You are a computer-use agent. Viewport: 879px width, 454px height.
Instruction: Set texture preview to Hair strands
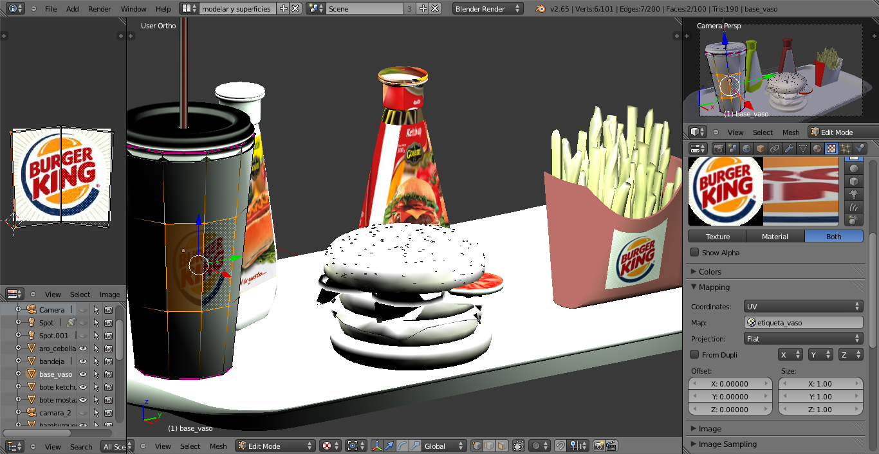pos(854,207)
